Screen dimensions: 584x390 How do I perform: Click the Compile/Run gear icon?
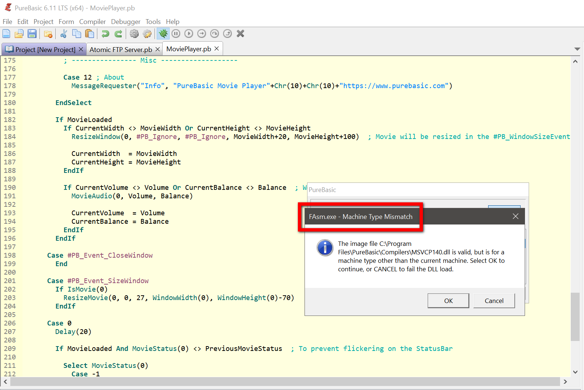(134, 34)
